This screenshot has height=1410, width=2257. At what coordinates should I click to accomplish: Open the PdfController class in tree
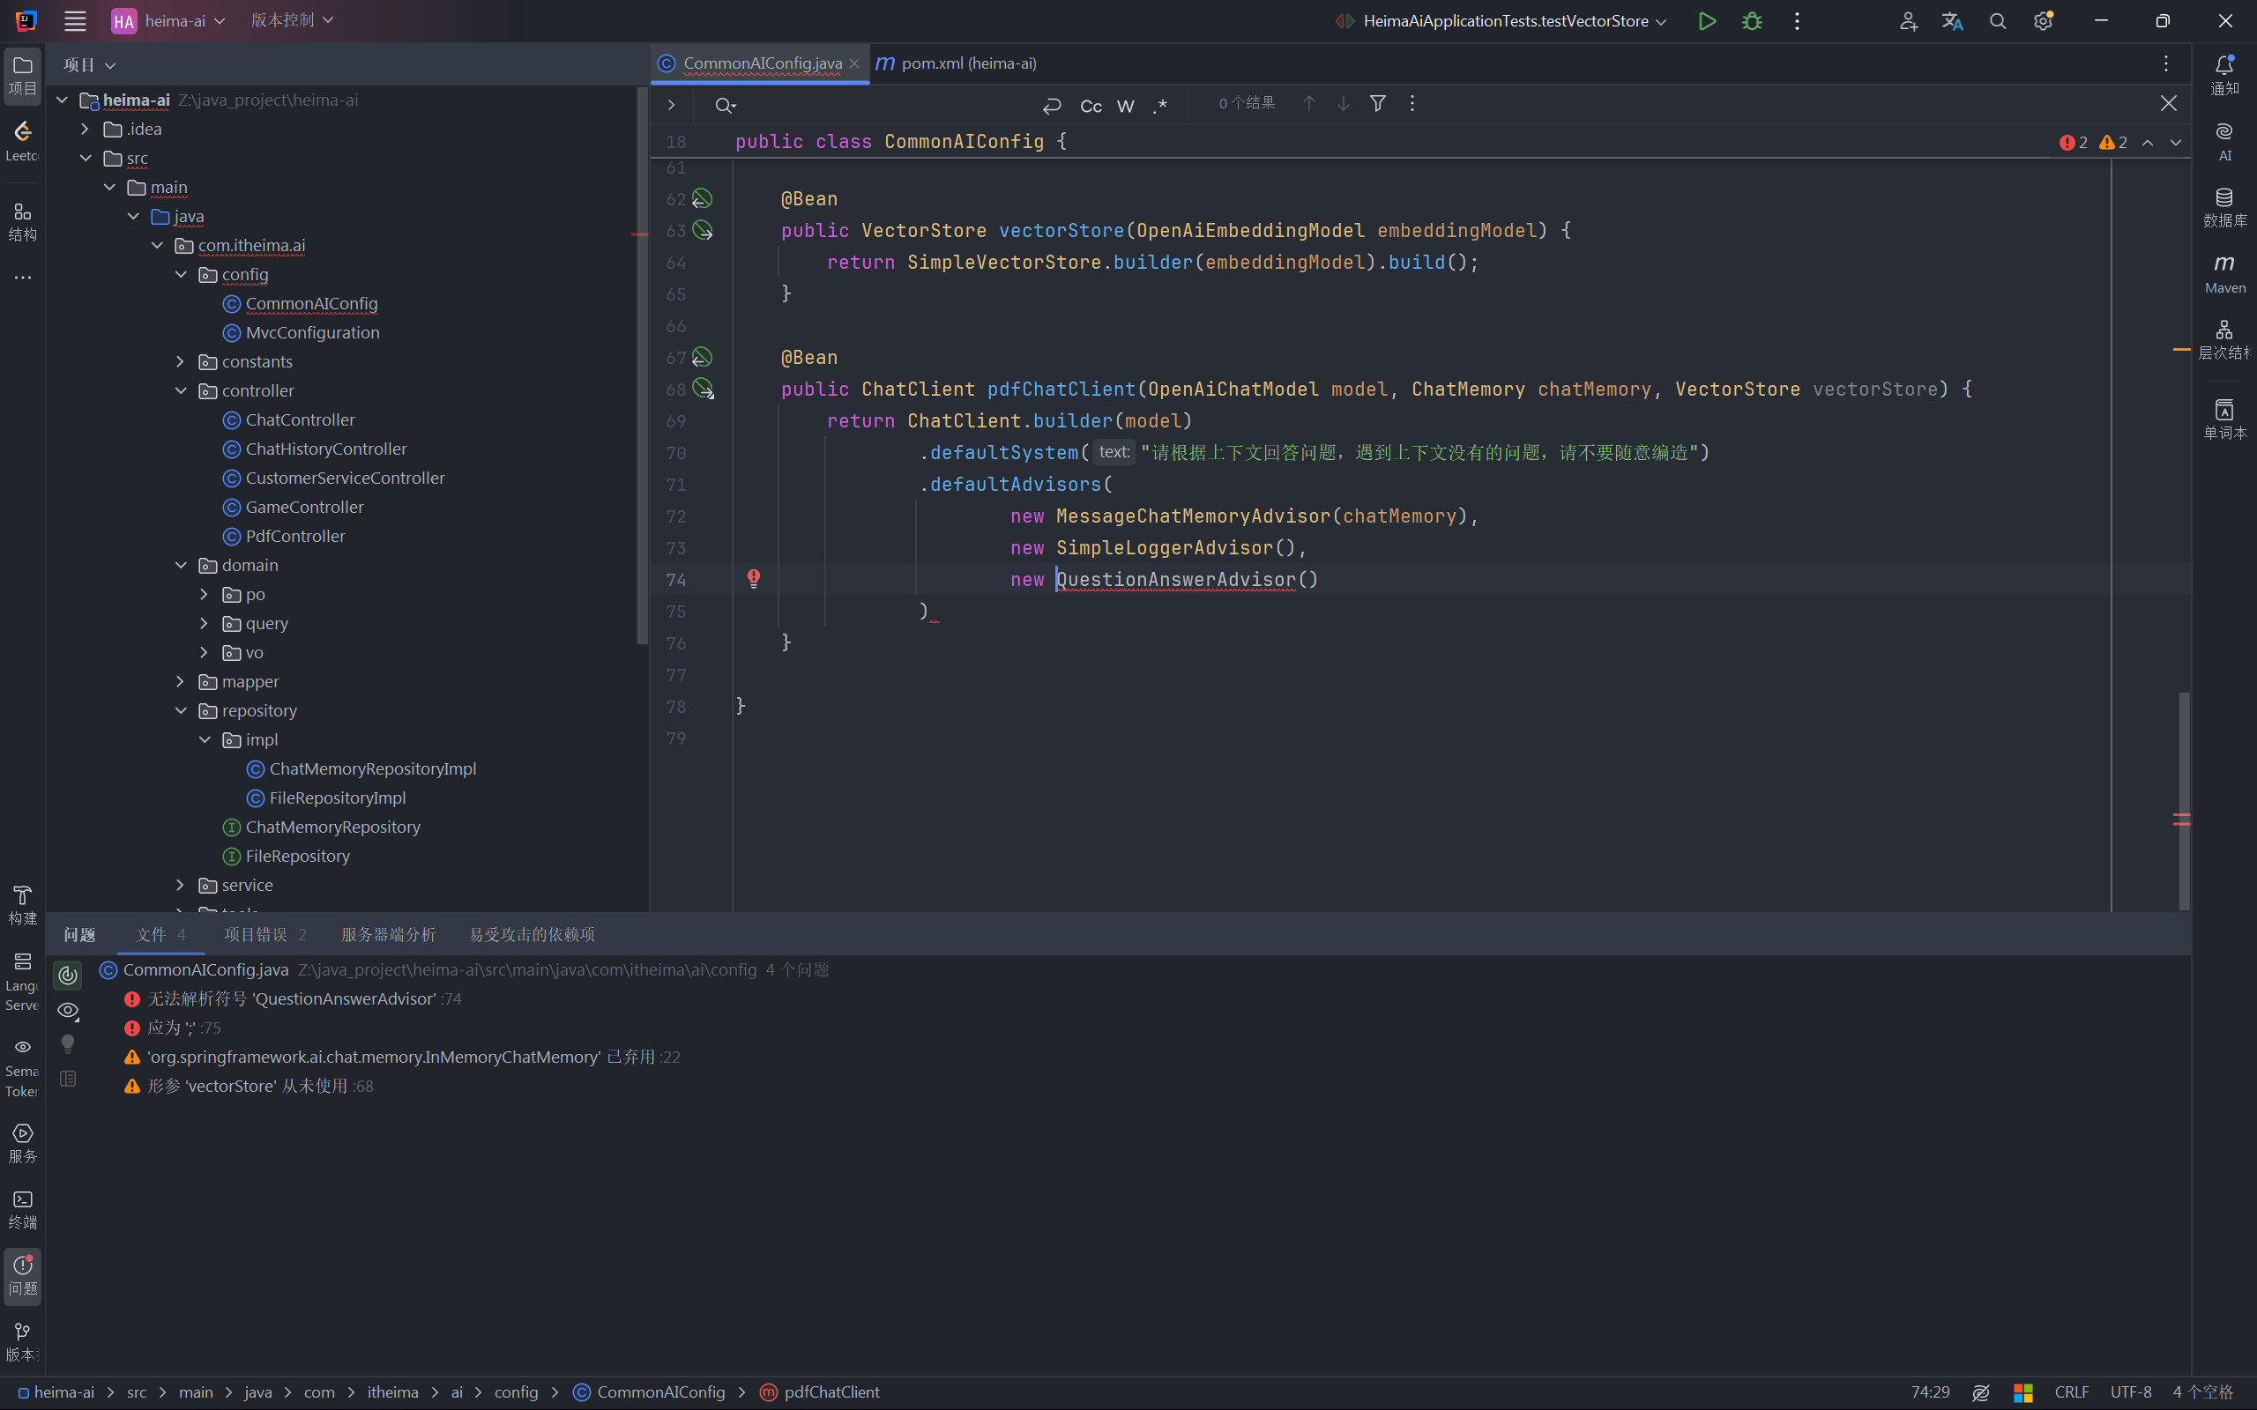click(294, 536)
